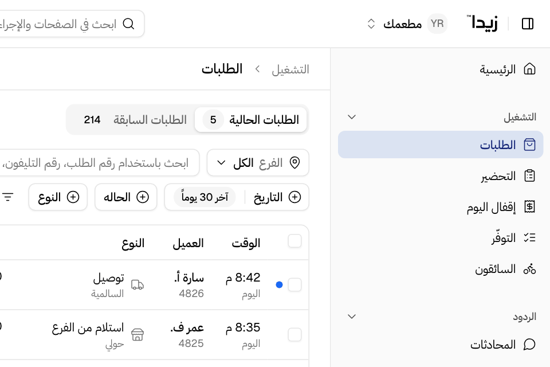
Task: Open التحضير in the sidebar
Action: [x=441, y=175]
